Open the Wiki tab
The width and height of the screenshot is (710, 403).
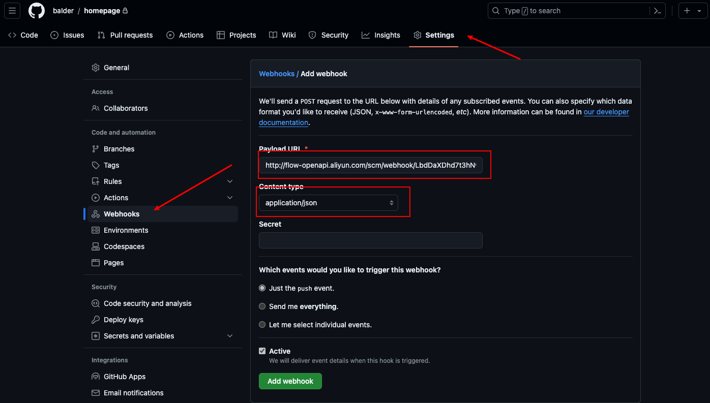(283, 35)
